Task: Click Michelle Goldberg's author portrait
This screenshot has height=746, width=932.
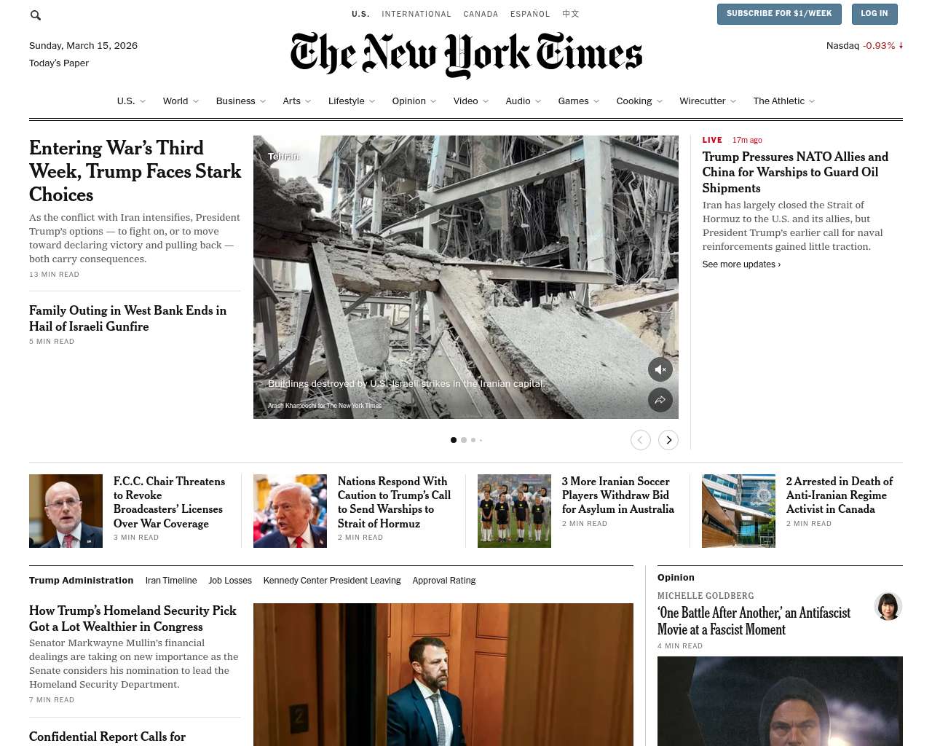Action: 888,606
